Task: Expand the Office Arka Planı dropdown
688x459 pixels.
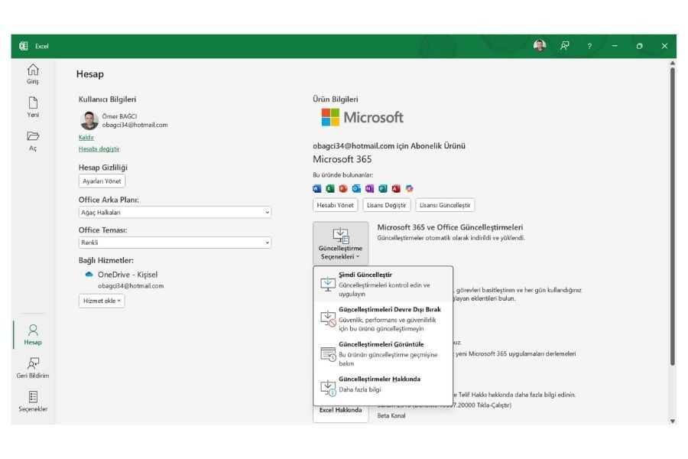Action: tap(174, 212)
